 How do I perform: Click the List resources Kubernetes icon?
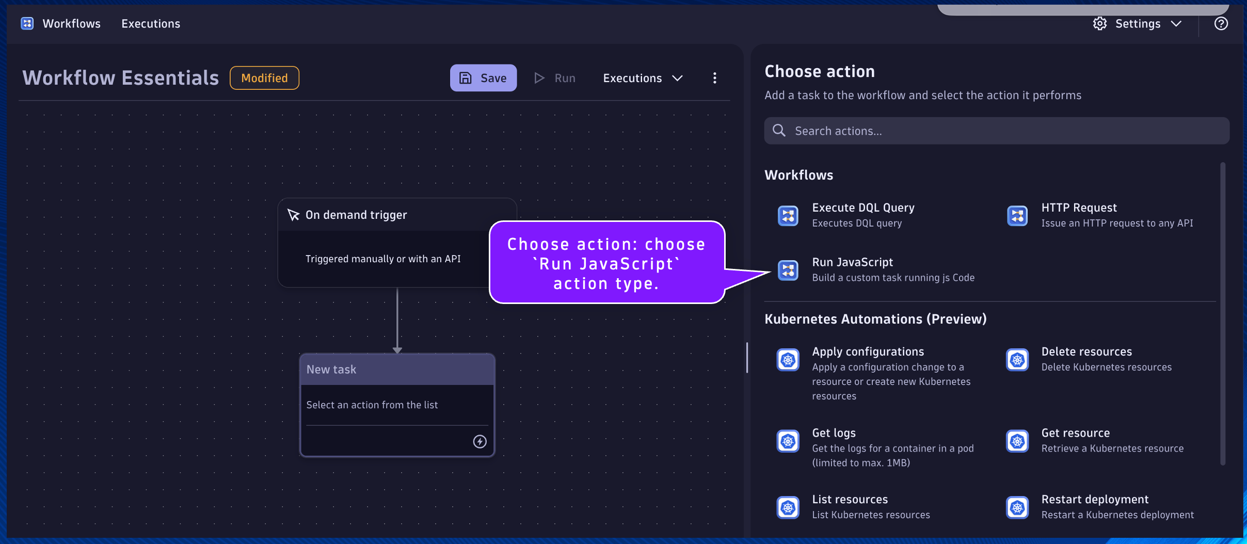point(788,508)
